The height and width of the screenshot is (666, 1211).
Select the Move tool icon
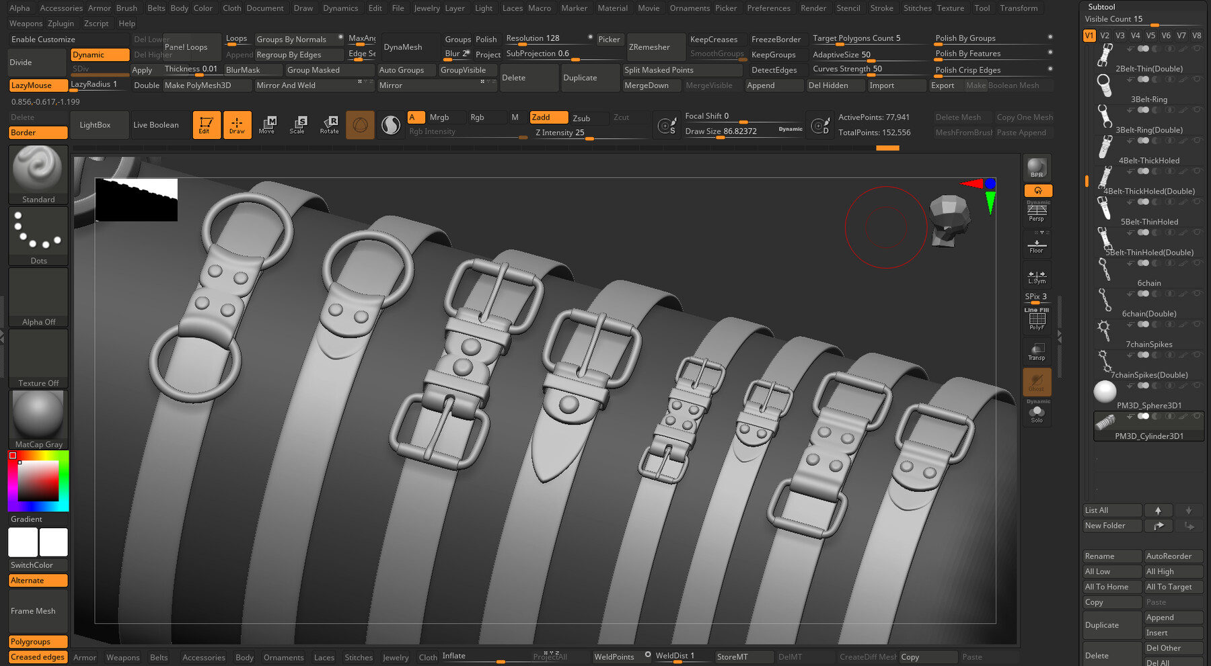coord(268,124)
